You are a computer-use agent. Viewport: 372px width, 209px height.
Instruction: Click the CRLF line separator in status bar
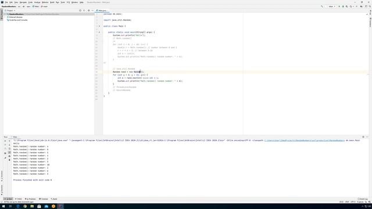coord(347,202)
